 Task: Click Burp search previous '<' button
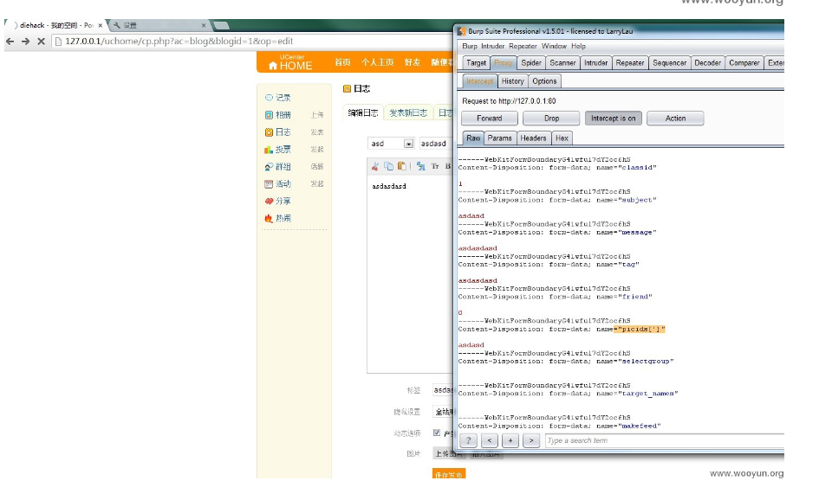click(x=490, y=441)
